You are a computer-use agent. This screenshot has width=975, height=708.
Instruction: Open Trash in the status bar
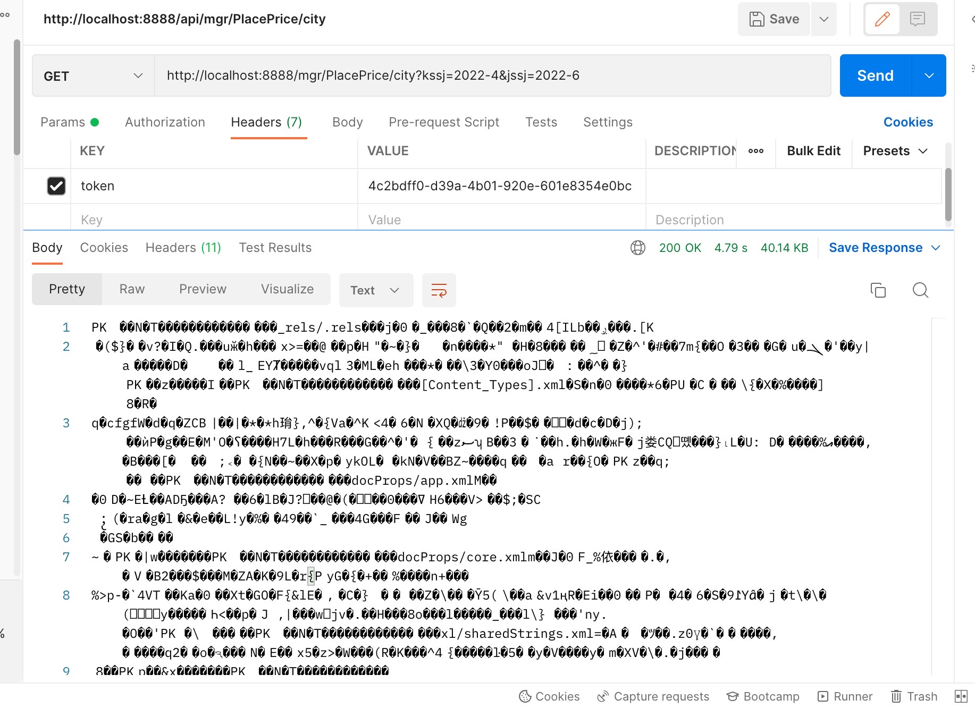914,696
